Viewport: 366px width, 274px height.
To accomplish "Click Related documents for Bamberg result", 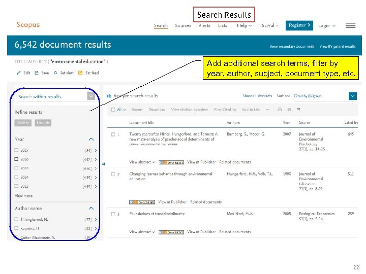I will 235,162.
